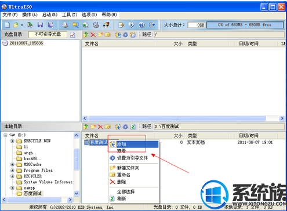
Task: Expand the RECYCLER folder
Action: (x=13, y=176)
